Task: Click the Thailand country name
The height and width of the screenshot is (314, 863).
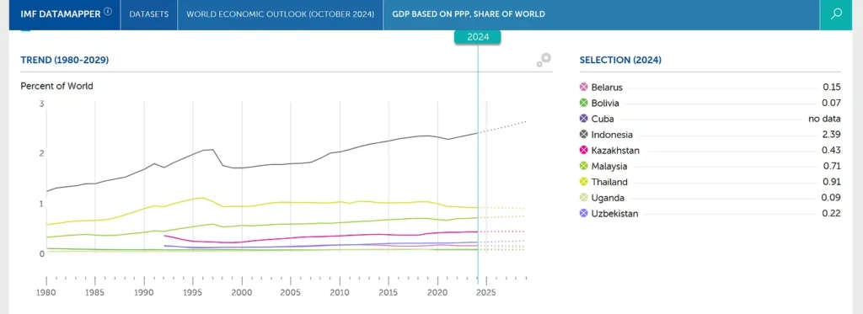Action: (x=609, y=182)
